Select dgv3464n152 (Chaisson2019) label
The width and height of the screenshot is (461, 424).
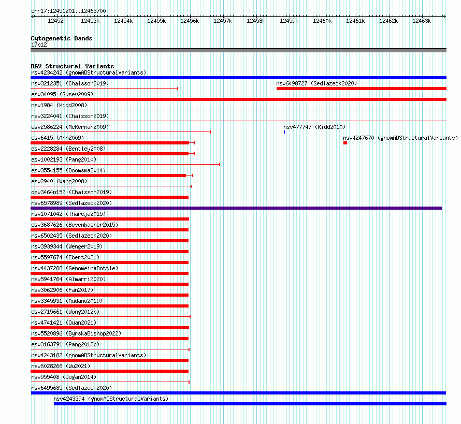tap(71, 192)
